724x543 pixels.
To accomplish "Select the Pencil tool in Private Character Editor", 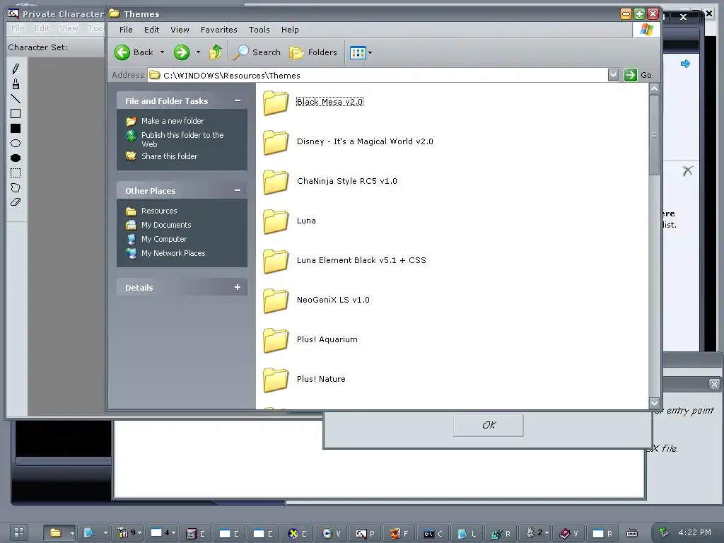I will tap(16, 69).
